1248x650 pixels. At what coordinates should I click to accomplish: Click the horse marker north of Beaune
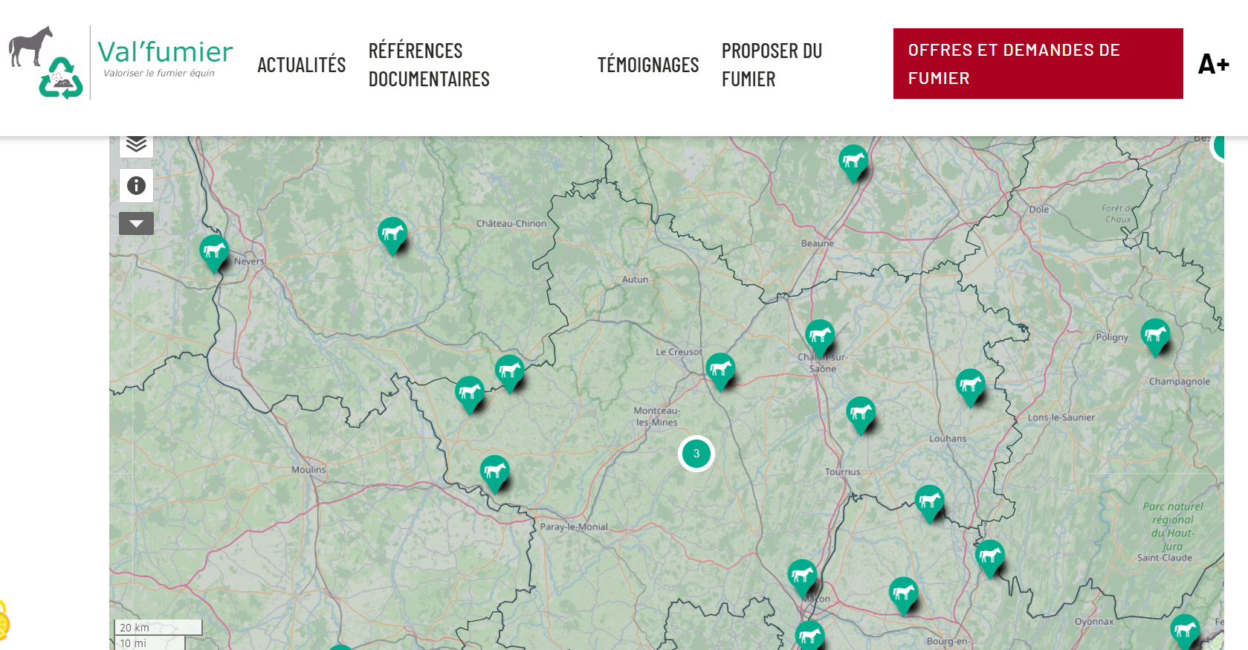[x=853, y=161]
